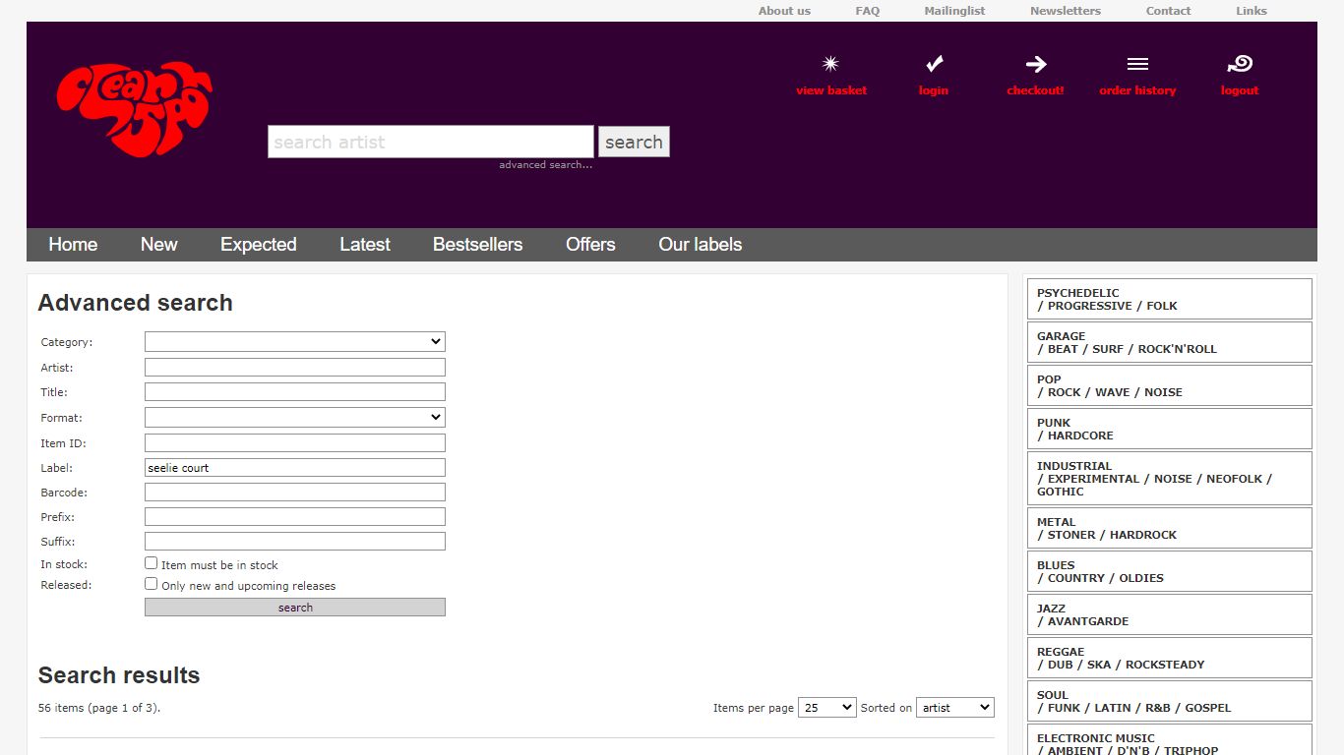Viewport: 1344px width, 755px height.
Task: Click the logout spiral icon
Action: tap(1240, 64)
